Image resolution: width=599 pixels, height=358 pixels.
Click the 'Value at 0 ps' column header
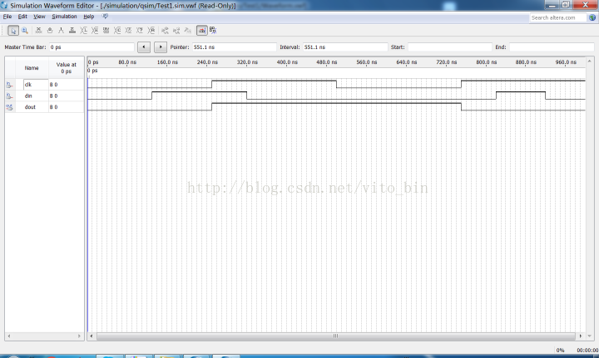coord(66,68)
